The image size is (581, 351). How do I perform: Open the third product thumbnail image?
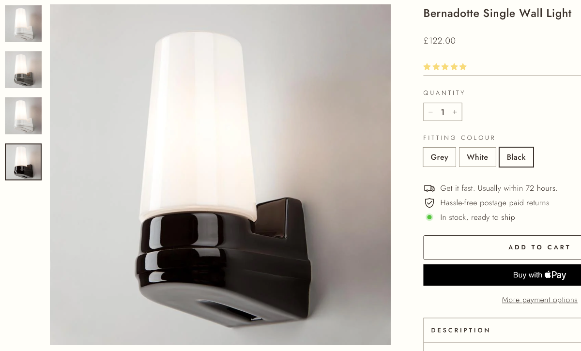23,116
